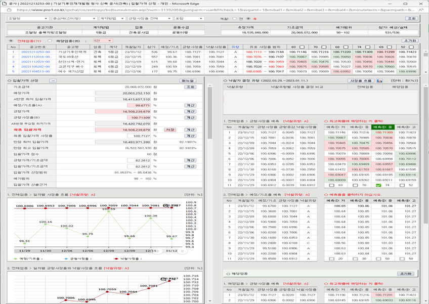The height and width of the screenshot is (304, 429).
Task: Click the 조회 button at top right
Action: [x=411, y=18]
